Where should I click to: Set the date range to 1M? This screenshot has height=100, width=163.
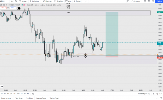[x=8, y=94]
